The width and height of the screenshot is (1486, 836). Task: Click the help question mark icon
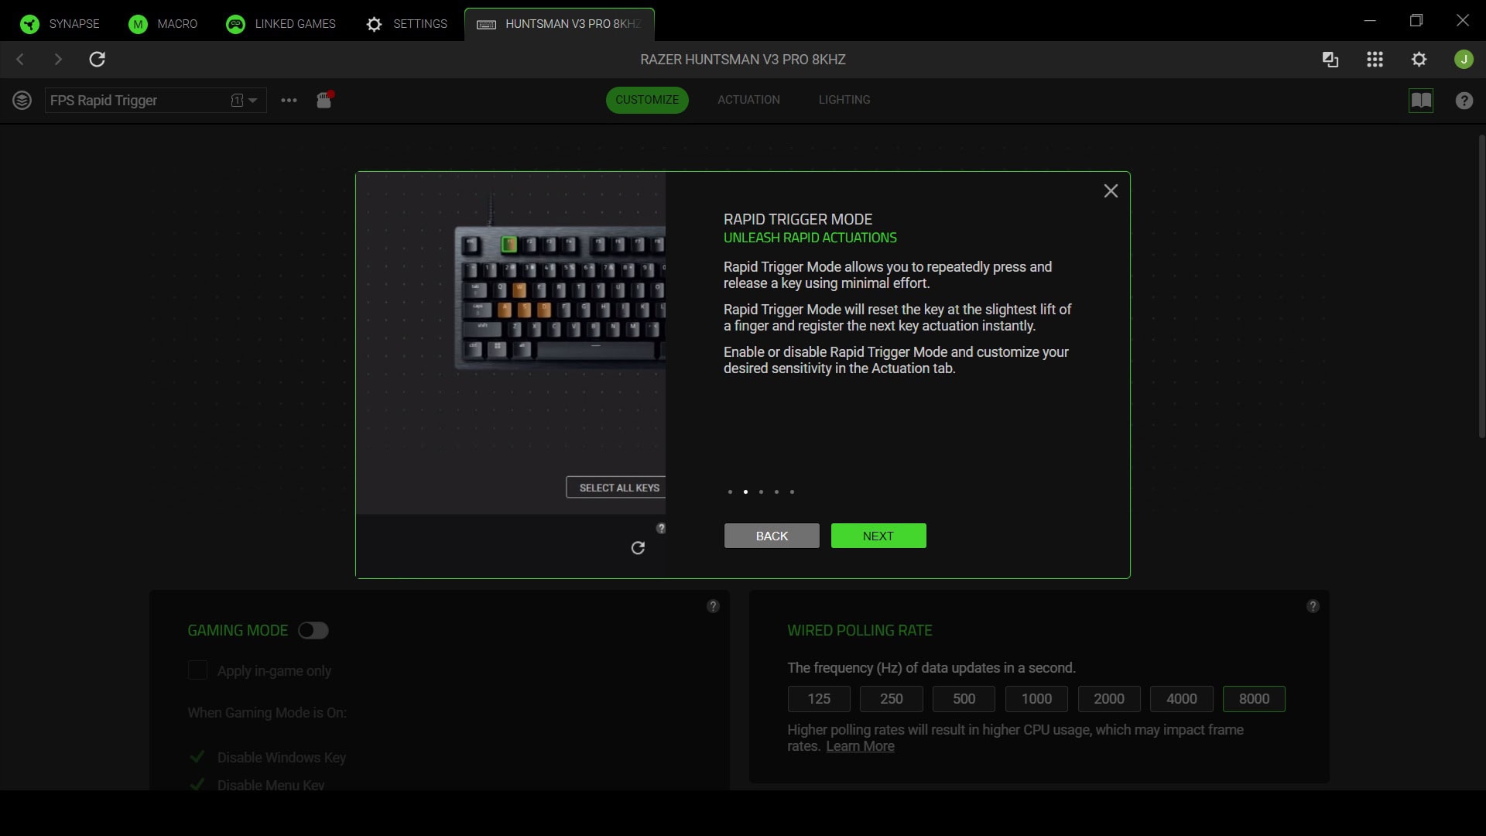pos(1464,101)
